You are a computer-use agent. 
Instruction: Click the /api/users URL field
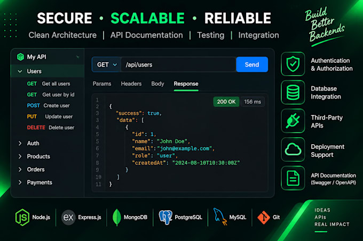[178, 64]
